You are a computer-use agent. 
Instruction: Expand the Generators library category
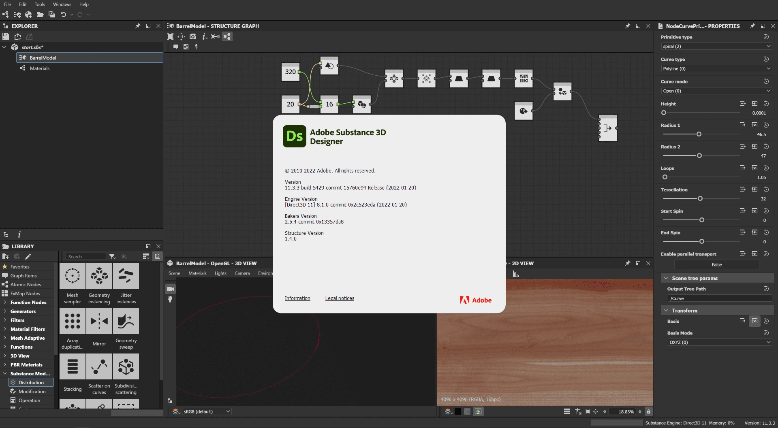[x=4, y=311]
